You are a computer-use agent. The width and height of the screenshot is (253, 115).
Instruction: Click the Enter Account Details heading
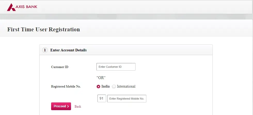pos(68,50)
